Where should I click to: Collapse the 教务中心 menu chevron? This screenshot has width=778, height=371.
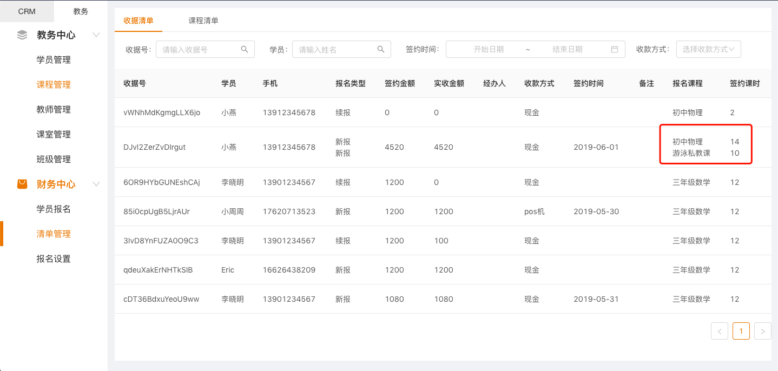click(96, 35)
